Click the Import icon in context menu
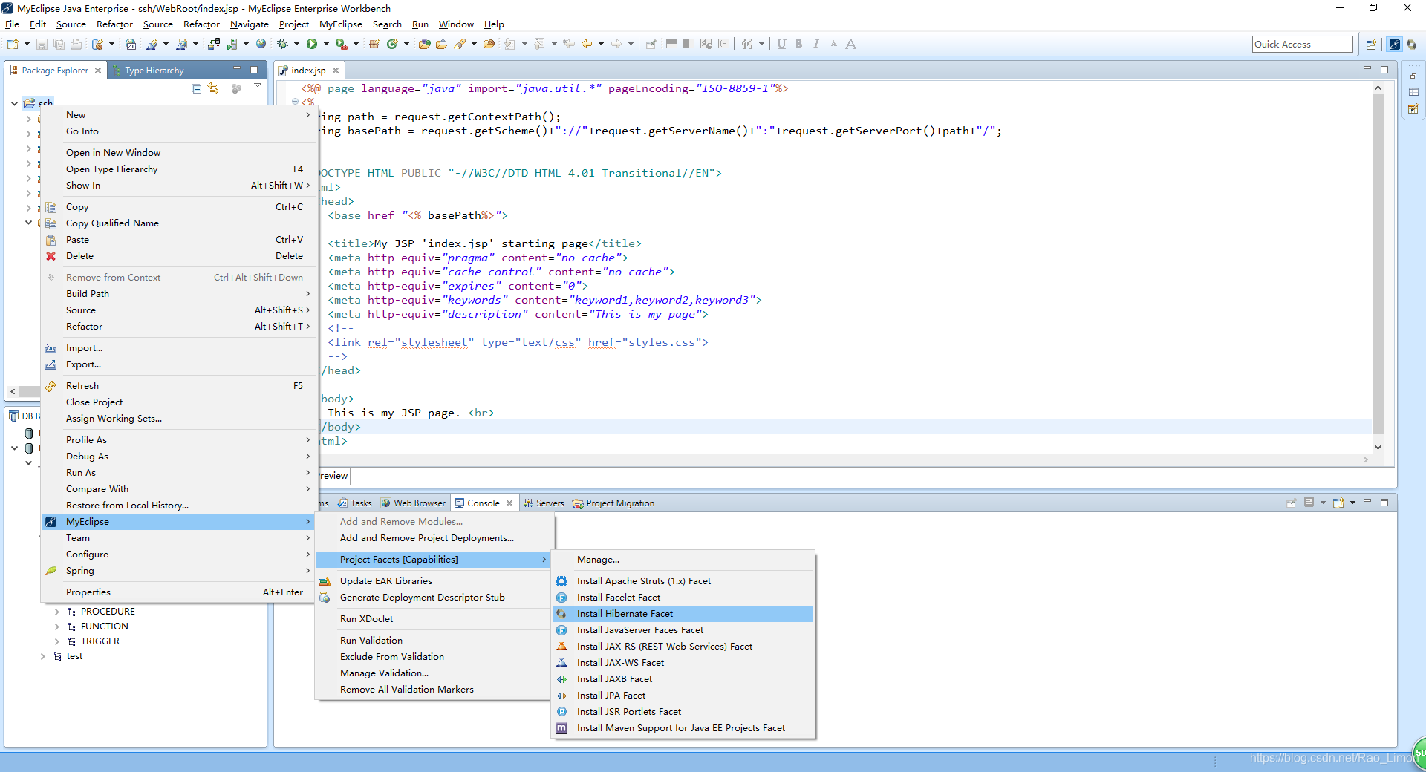Image resolution: width=1426 pixels, height=772 pixels. [x=51, y=348]
